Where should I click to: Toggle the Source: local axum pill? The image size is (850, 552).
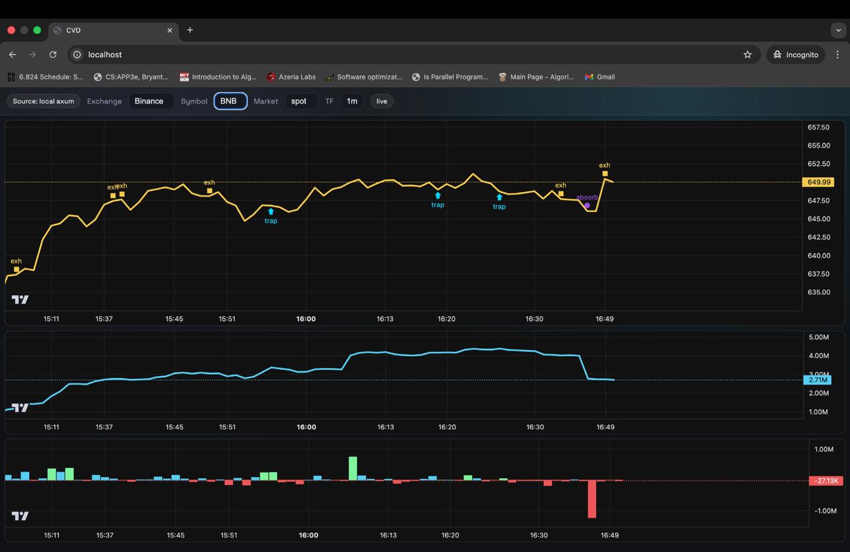44,101
